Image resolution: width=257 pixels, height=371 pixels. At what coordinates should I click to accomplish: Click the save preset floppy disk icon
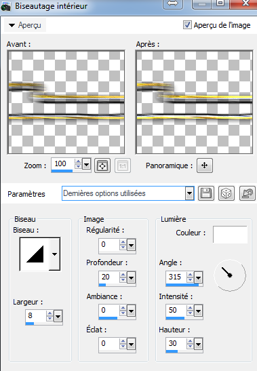[206, 193]
